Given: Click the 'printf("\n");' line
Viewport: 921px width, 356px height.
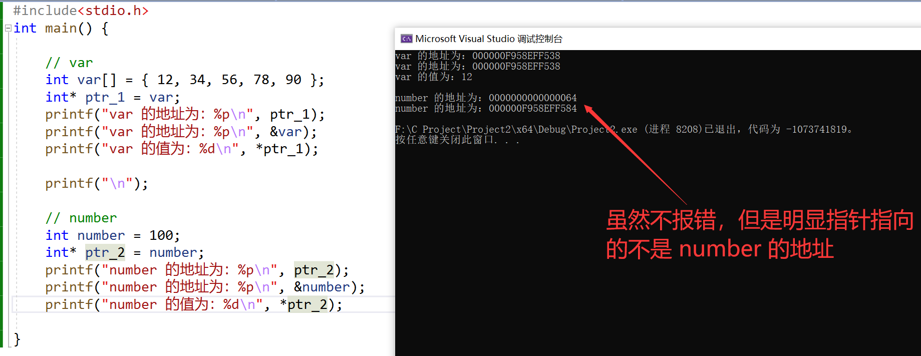Looking at the screenshot, I should 97,183.
